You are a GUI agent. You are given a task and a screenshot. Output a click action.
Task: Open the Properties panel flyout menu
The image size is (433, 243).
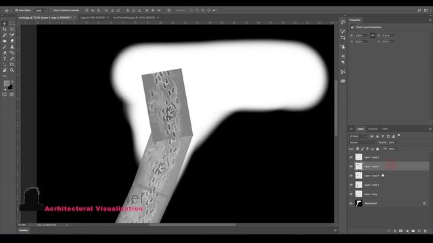[x=430, y=20]
